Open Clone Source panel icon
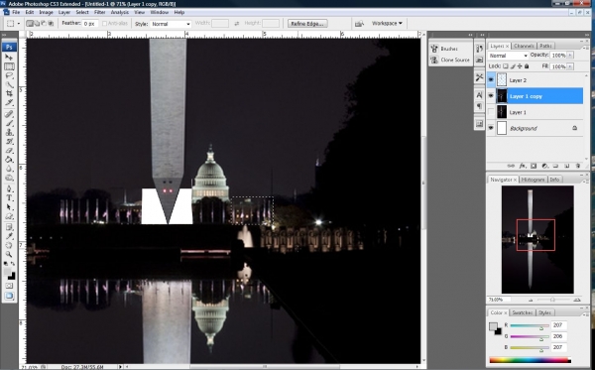This screenshot has width=595, height=370. [435, 60]
